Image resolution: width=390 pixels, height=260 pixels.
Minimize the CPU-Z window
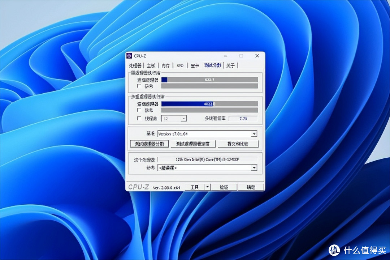click(225, 56)
